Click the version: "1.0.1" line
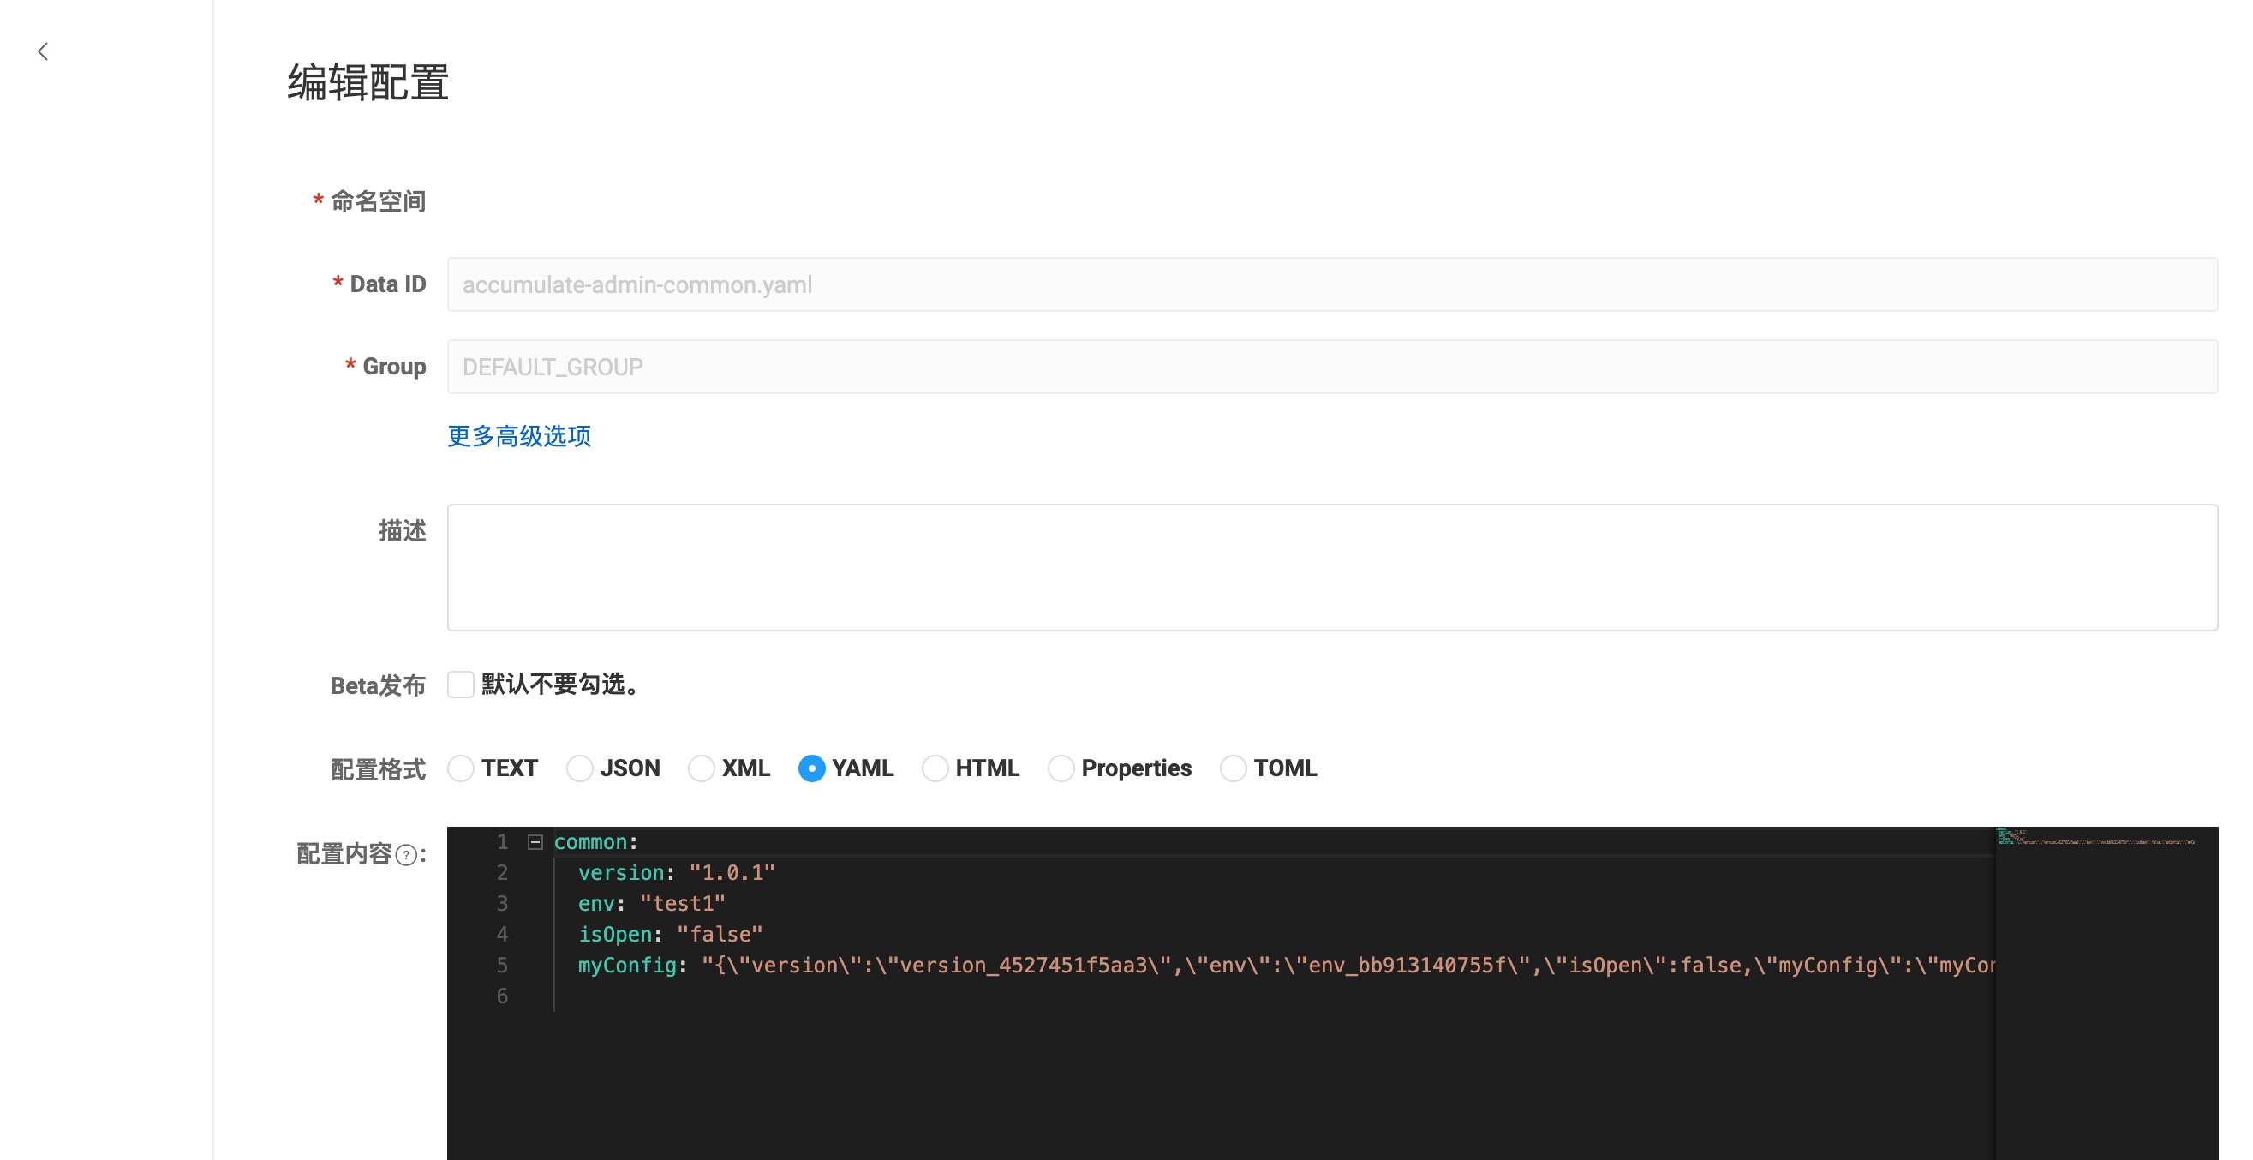 click(x=676, y=872)
